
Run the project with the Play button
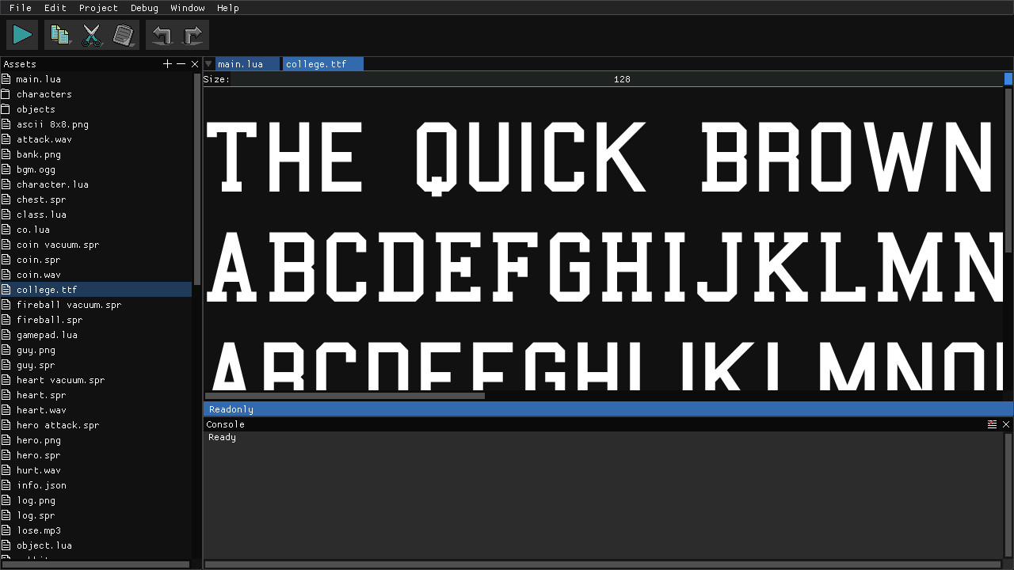click(x=21, y=34)
